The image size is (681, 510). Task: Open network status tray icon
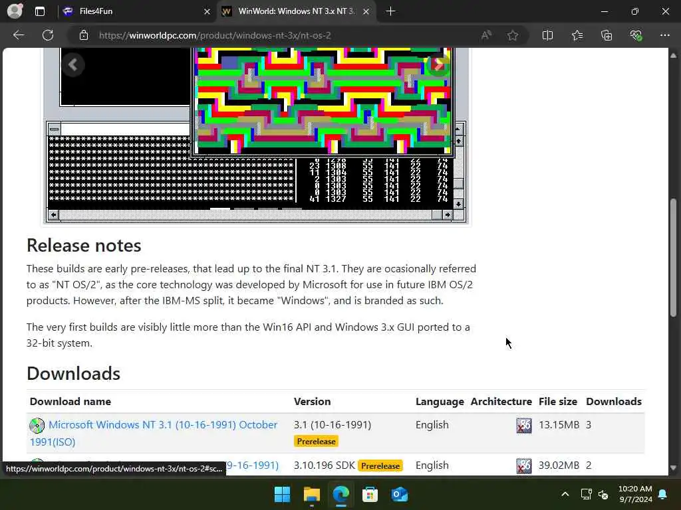[587, 494]
